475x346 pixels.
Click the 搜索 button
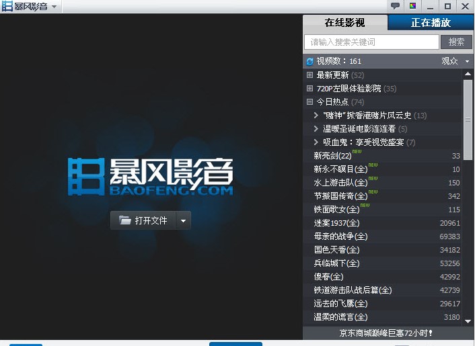[456, 42]
